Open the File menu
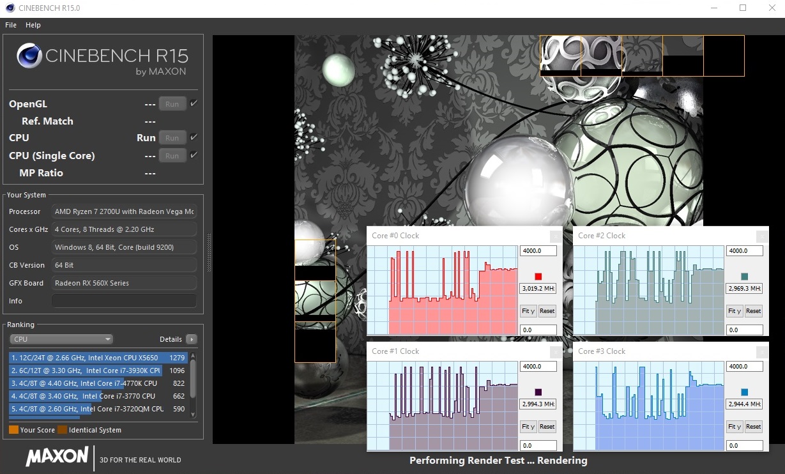The image size is (785, 474). click(x=11, y=25)
